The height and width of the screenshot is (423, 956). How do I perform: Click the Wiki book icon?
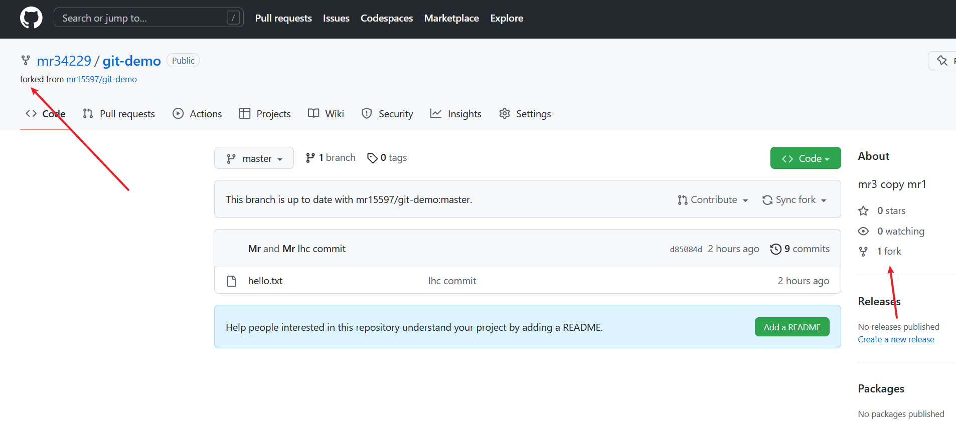[x=313, y=113]
